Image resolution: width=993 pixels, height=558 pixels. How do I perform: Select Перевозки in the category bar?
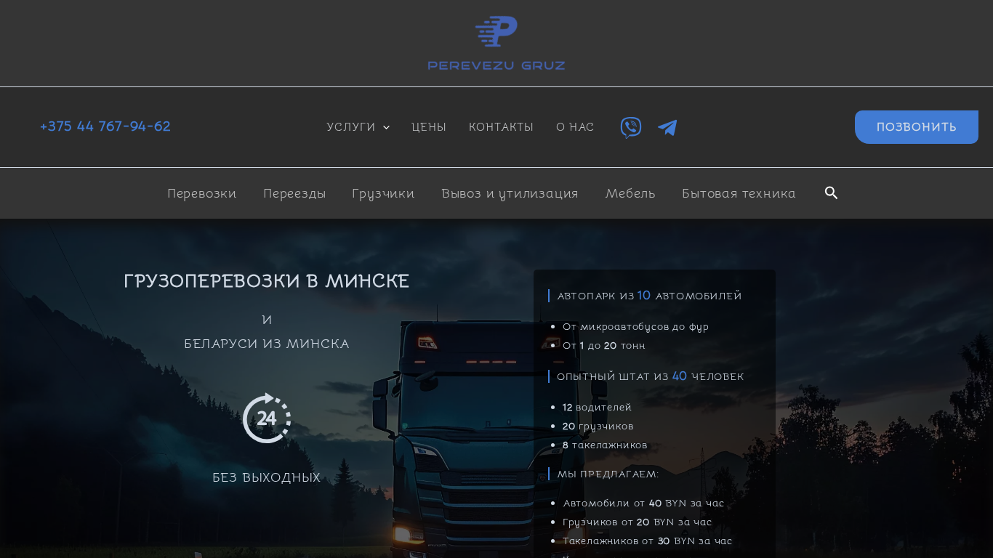pyautogui.click(x=202, y=193)
